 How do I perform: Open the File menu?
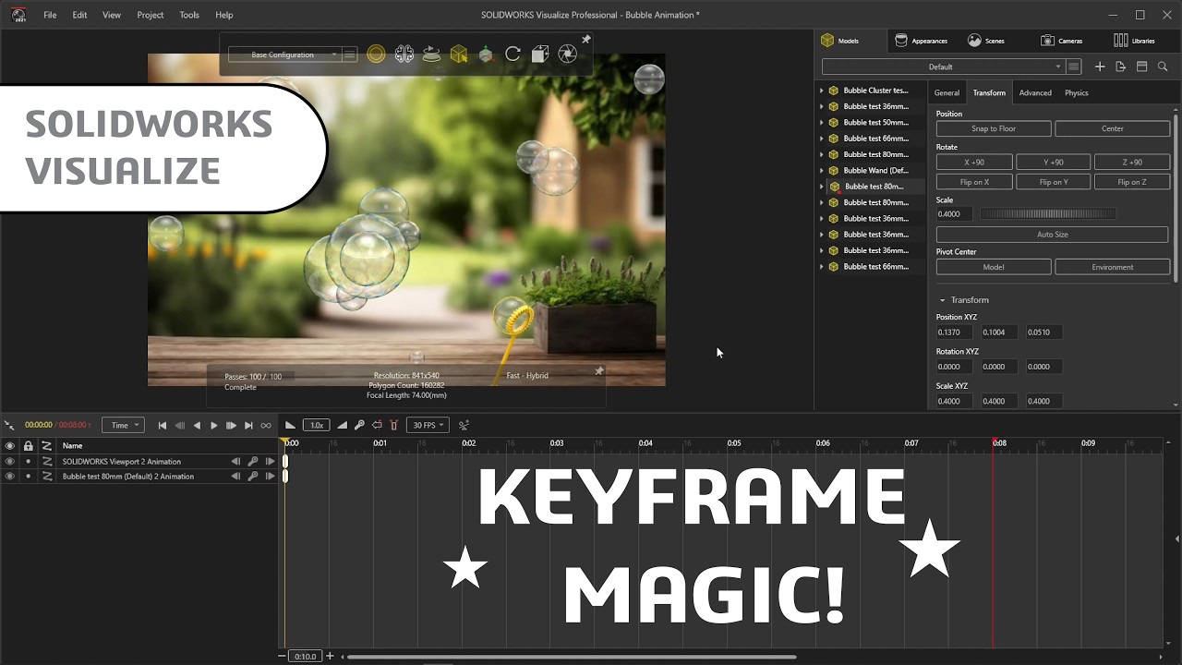click(x=50, y=15)
